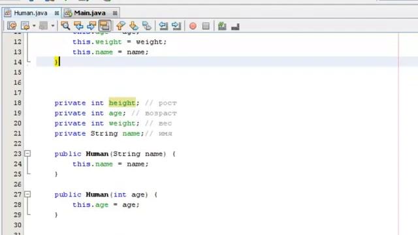The height and width of the screenshot is (235, 418).
Task: Click the closing brace on line 25
Action: click(56, 174)
